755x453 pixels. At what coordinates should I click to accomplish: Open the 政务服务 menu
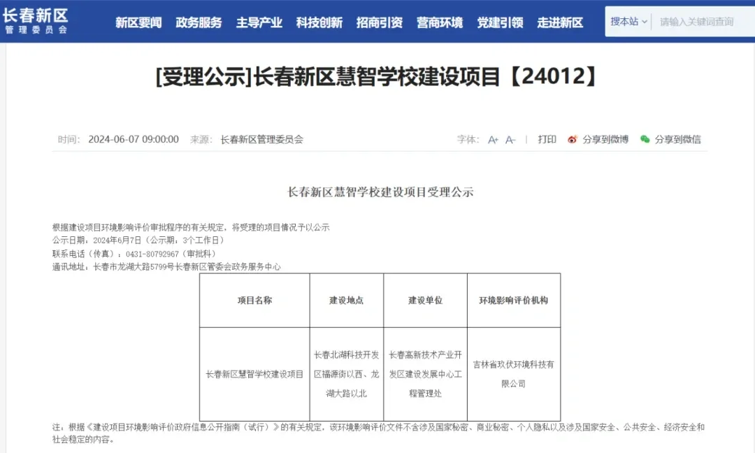click(199, 22)
